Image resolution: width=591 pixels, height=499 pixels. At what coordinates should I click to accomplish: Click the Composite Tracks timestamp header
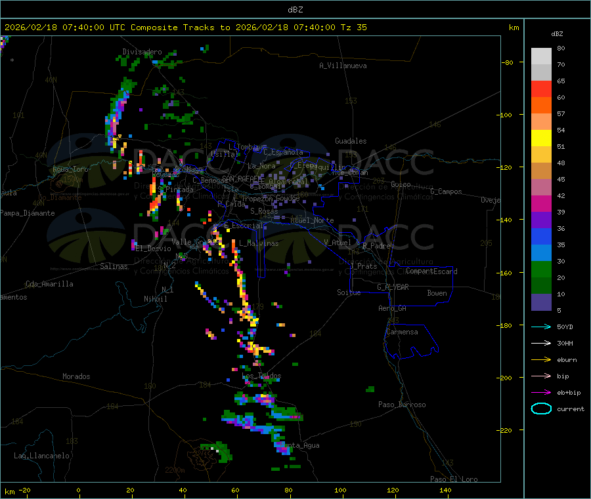[x=185, y=28]
